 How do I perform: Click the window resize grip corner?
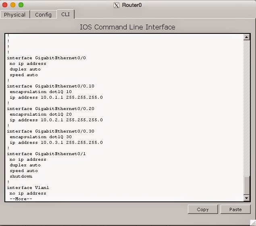coord(253,223)
